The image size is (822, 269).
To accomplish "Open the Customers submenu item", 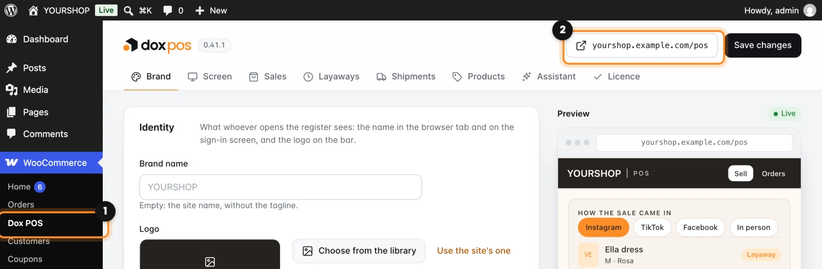I will [29, 241].
